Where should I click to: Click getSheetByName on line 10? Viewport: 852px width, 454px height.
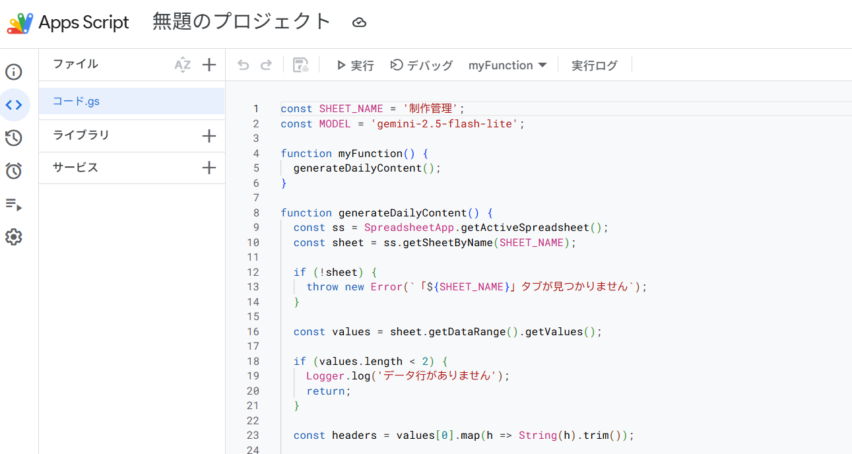click(447, 243)
